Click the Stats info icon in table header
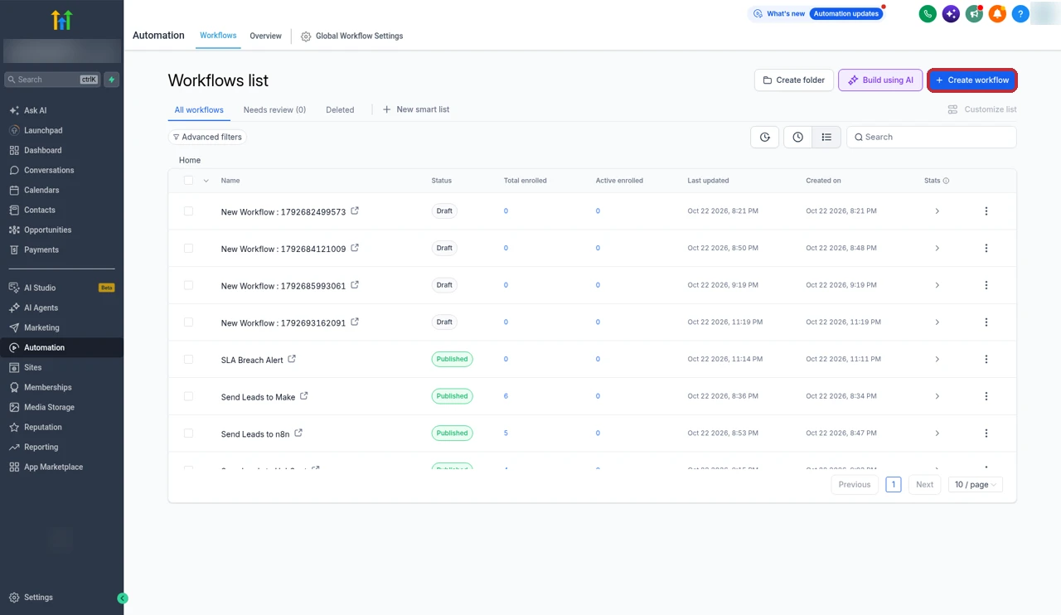The width and height of the screenshot is (1061, 615). (x=946, y=181)
